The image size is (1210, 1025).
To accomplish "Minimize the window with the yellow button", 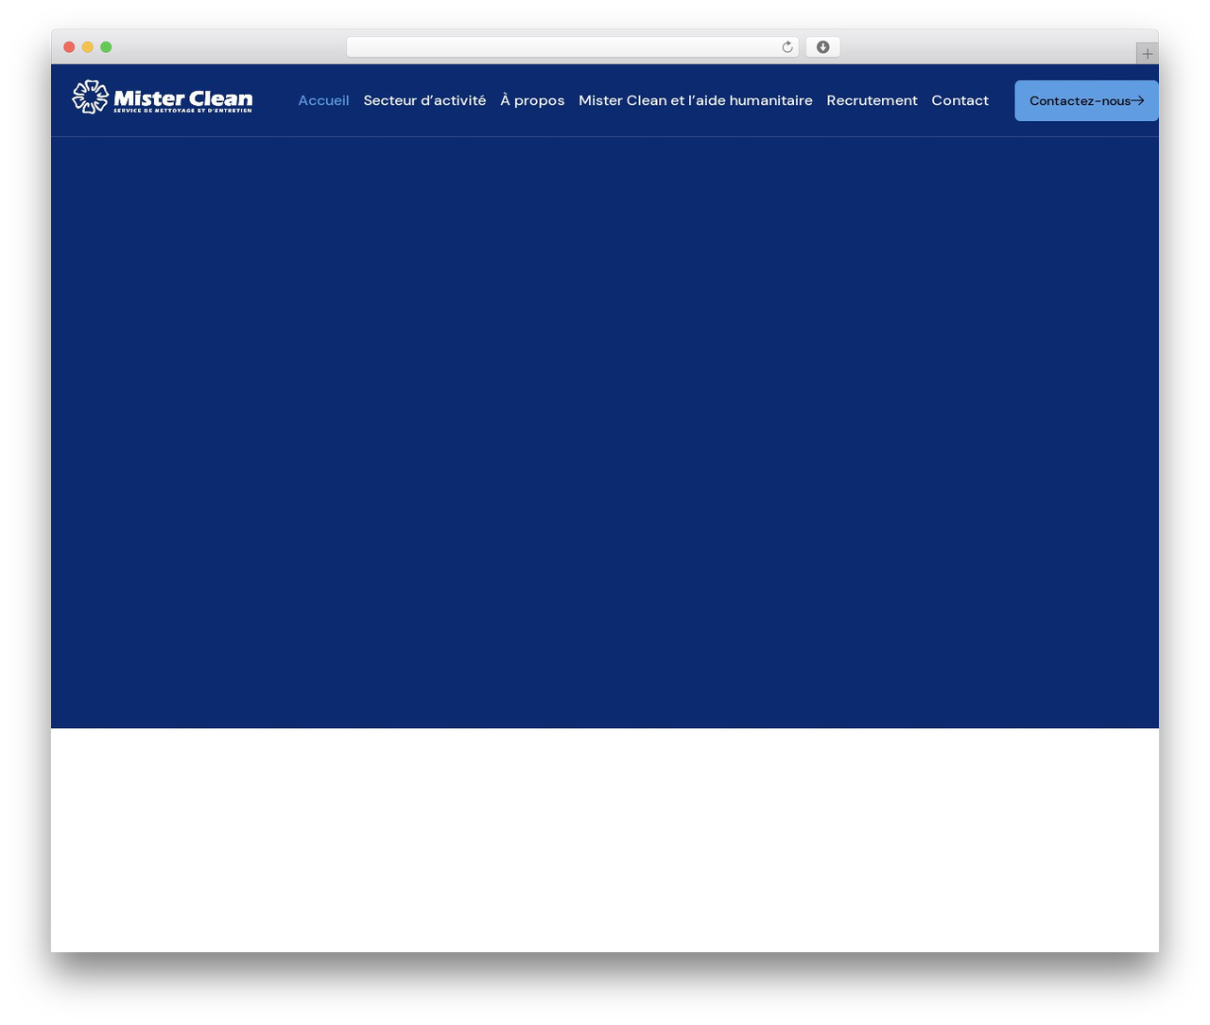I will [88, 47].
